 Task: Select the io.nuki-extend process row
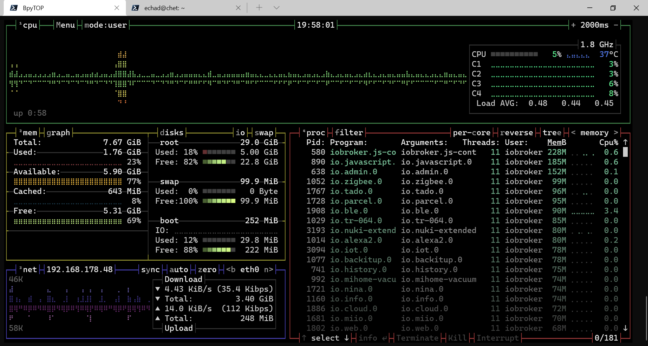[462, 230]
